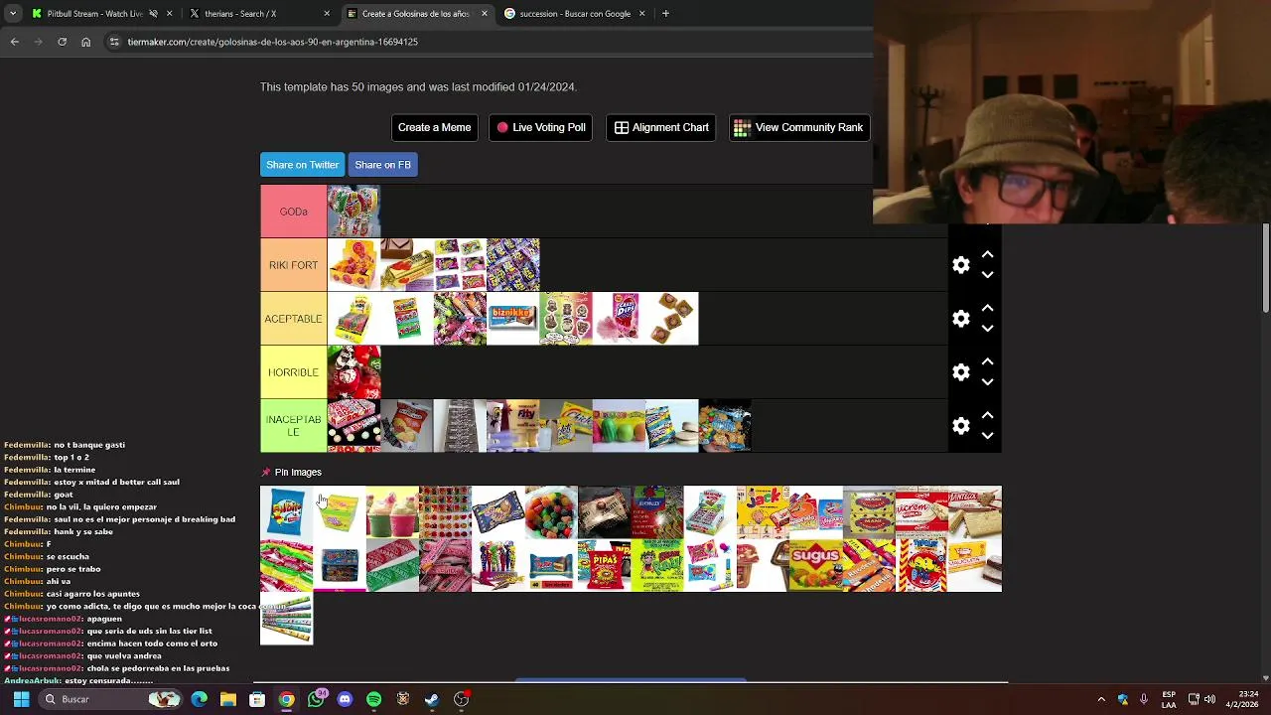Open WhatsApp from taskbar
Image resolution: width=1271 pixels, height=715 pixels.
click(x=316, y=699)
